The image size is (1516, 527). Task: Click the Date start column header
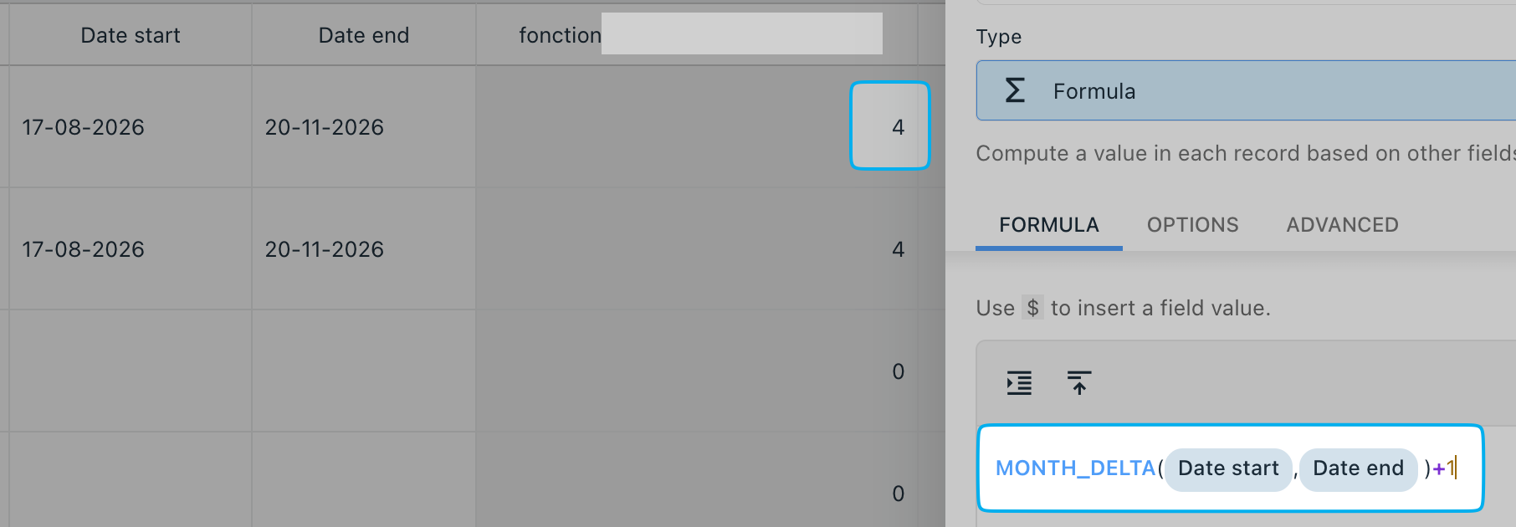pyautogui.click(x=131, y=35)
